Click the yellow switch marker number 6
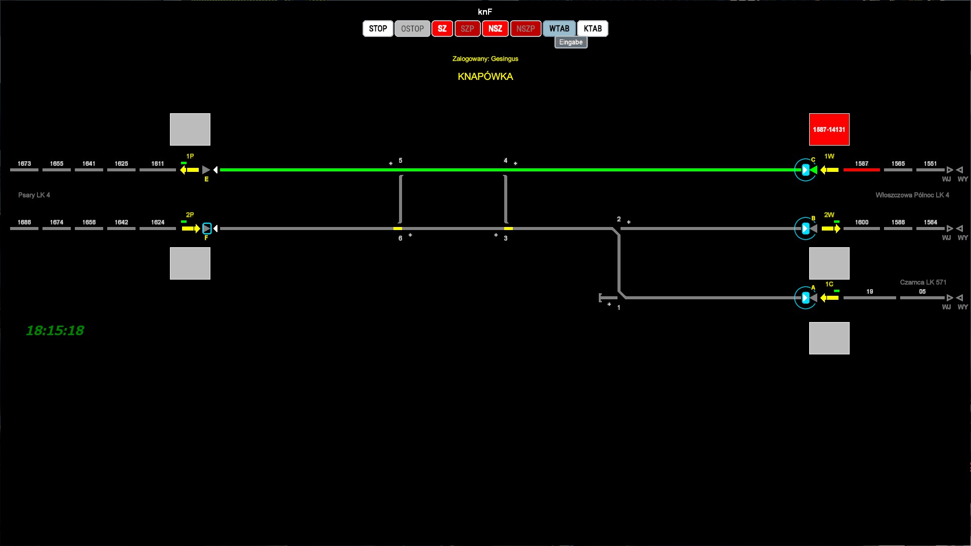This screenshot has width=971, height=546. 398,229
